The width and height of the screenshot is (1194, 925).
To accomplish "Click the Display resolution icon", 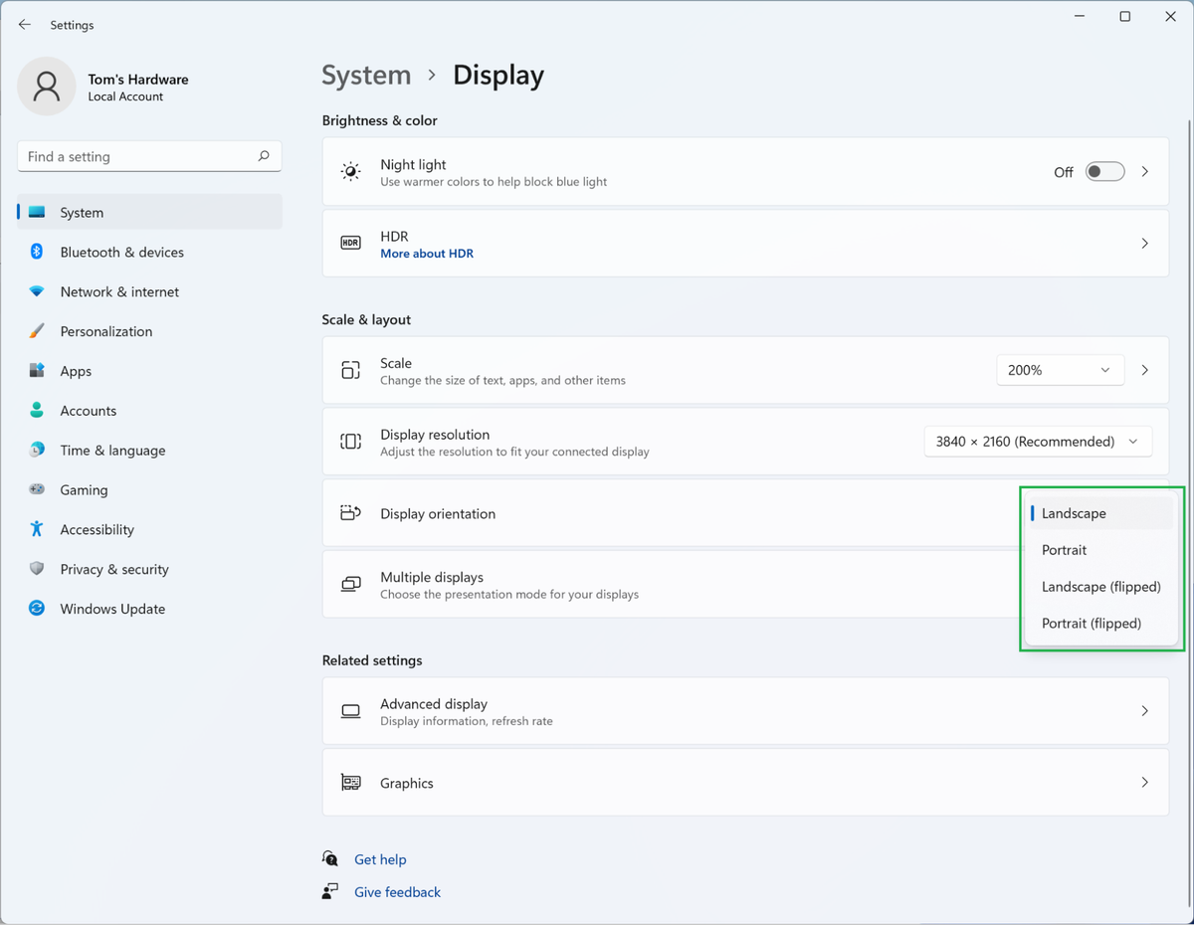I will tap(350, 441).
